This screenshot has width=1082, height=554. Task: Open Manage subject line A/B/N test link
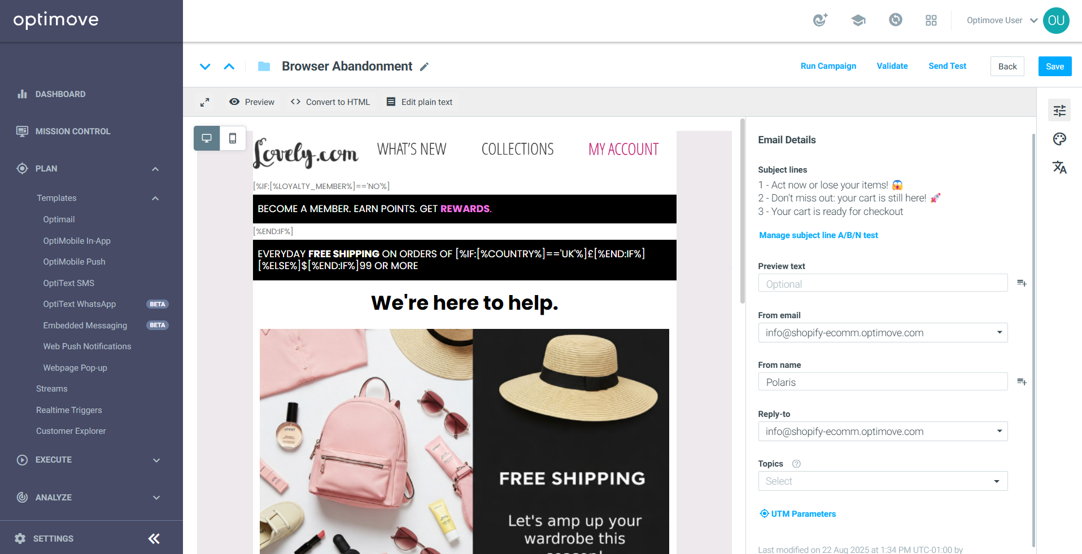click(x=818, y=235)
